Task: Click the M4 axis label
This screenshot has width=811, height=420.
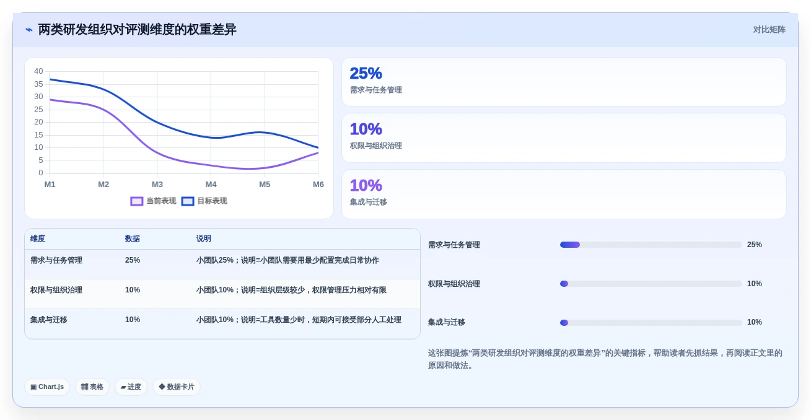Action: (x=211, y=185)
